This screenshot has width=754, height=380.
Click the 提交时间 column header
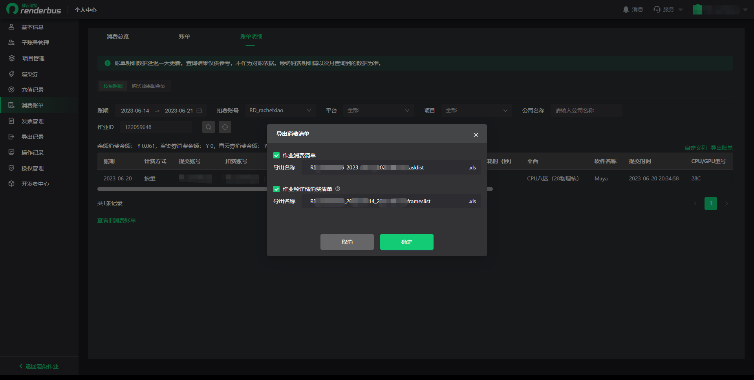[x=640, y=161]
